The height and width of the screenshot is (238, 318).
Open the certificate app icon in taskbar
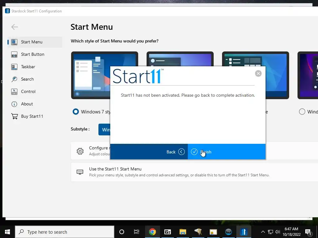(213, 232)
